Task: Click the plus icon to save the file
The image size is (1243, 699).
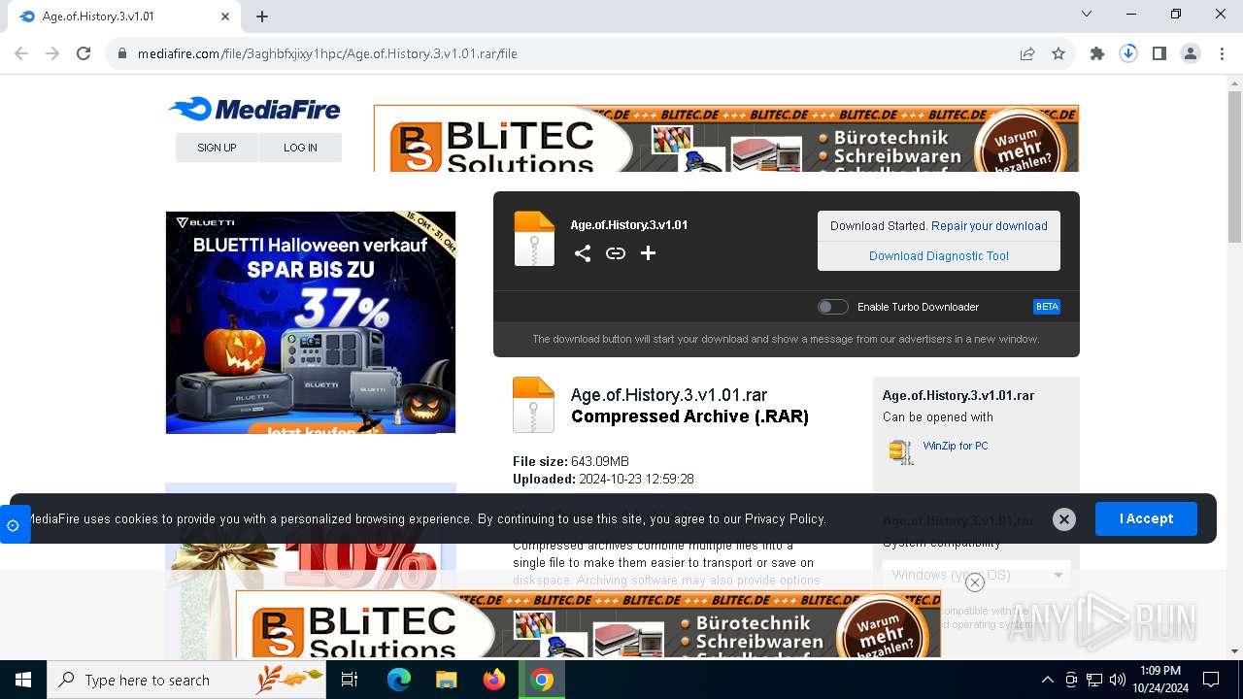Action: pyautogui.click(x=648, y=253)
